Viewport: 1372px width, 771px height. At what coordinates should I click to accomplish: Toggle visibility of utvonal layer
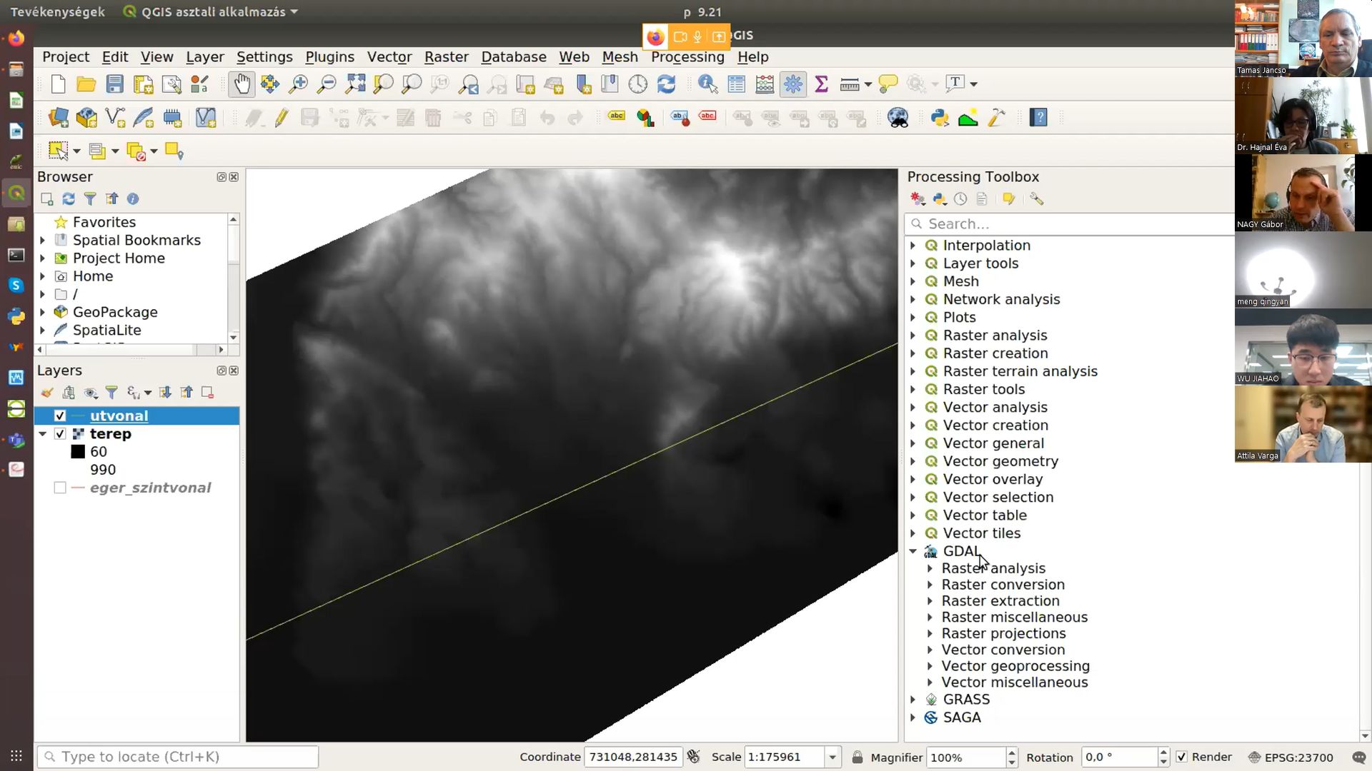pyautogui.click(x=60, y=415)
